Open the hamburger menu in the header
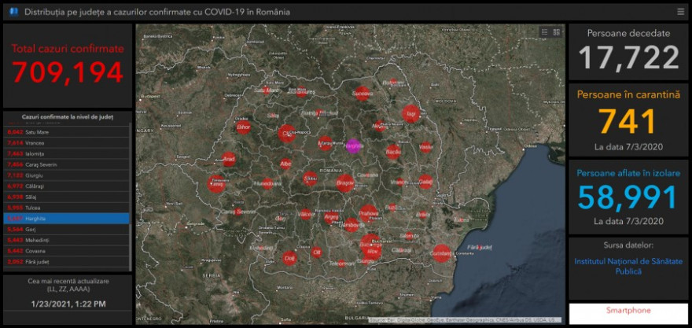 (x=680, y=12)
